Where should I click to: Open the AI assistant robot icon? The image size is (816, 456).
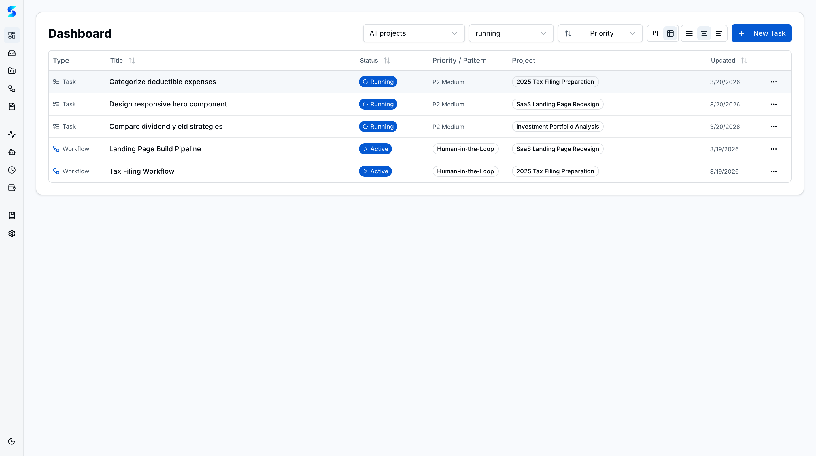[x=12, y=152]
